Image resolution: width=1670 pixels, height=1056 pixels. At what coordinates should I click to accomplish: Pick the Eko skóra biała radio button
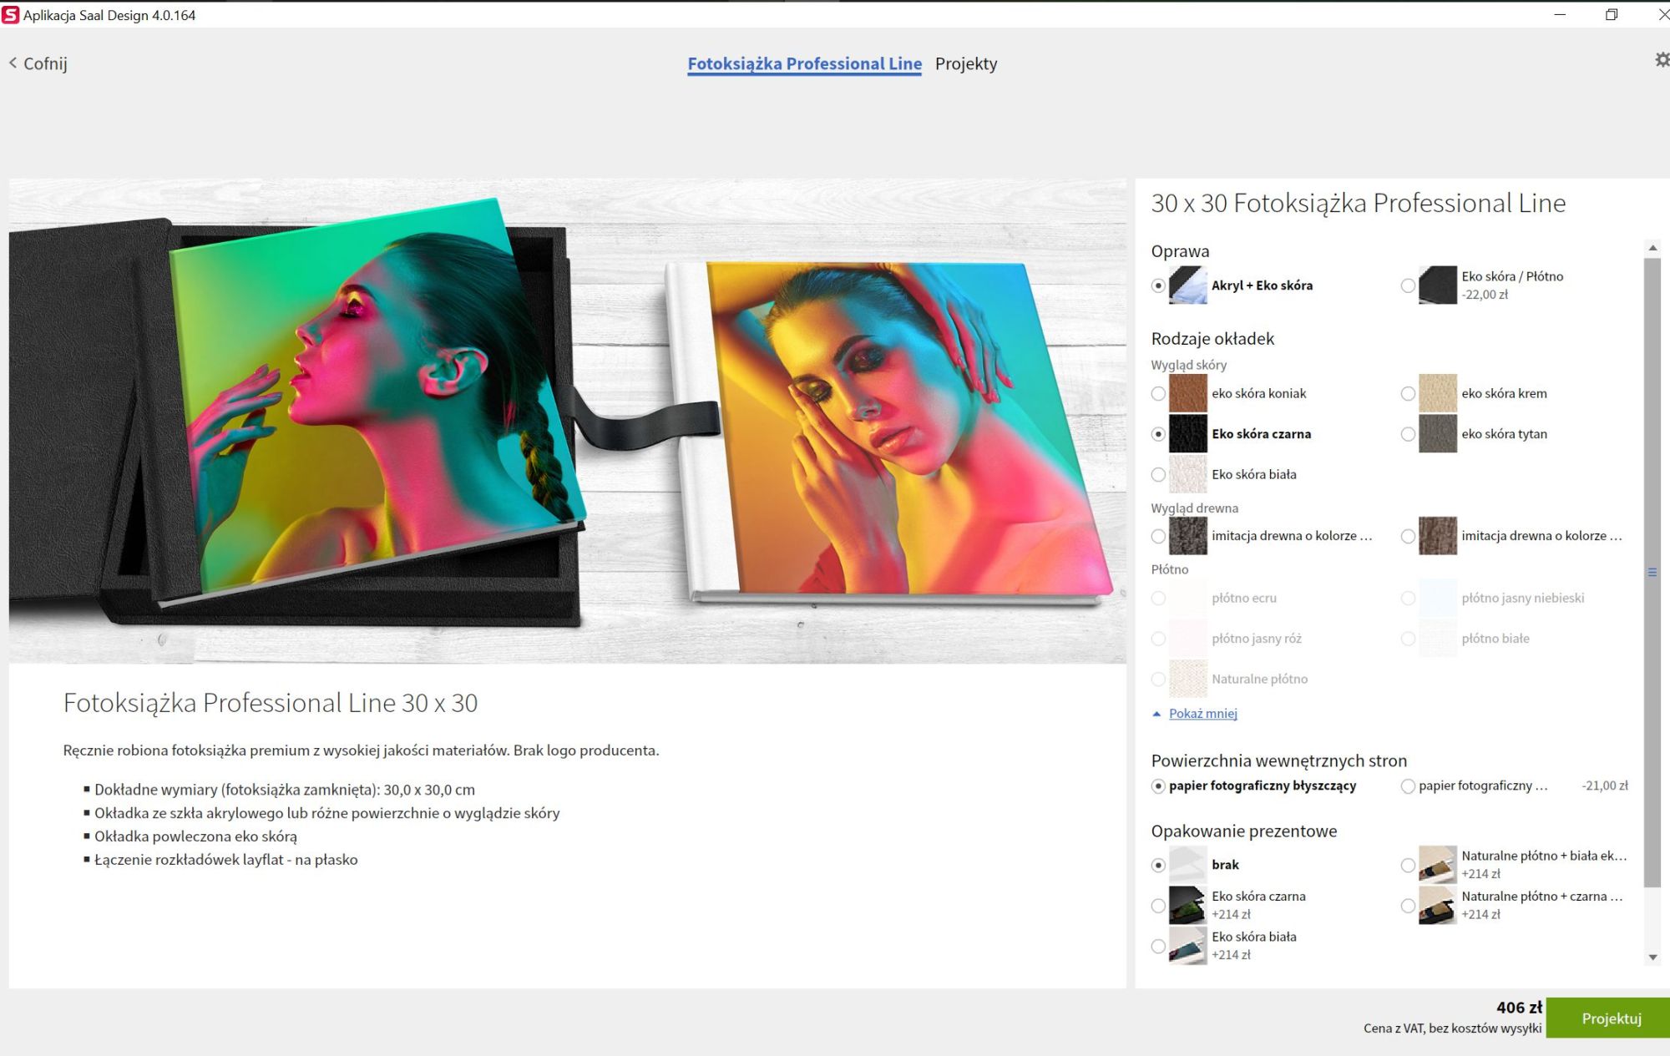1158,474
